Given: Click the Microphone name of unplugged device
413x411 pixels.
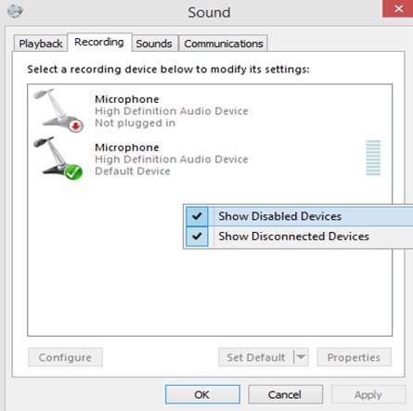Looking at the screenshot, I should (x=127, y=99).
